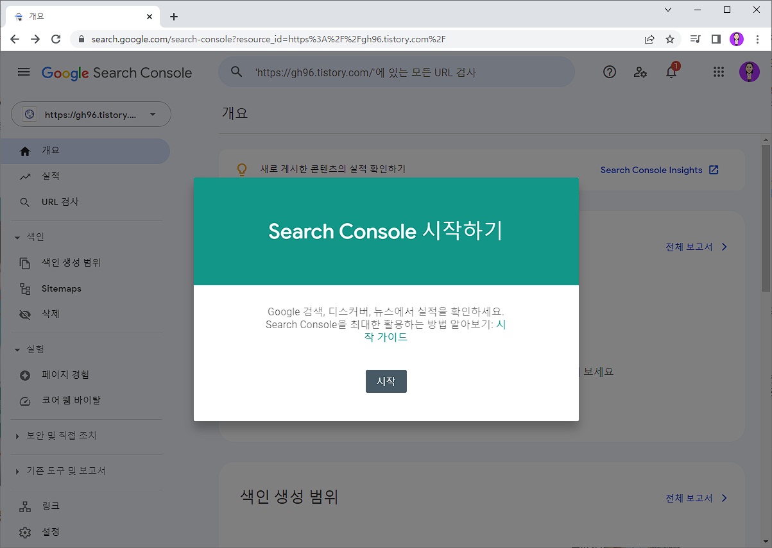772x548 pixels.
Task: Open users and permissions icon
Action: click(x=640, y=72)
